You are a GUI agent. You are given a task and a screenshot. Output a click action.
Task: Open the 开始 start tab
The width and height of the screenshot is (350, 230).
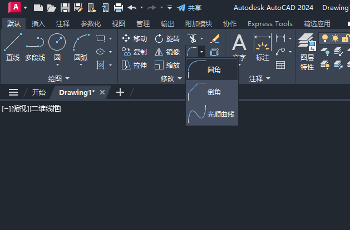click(38, 92)
